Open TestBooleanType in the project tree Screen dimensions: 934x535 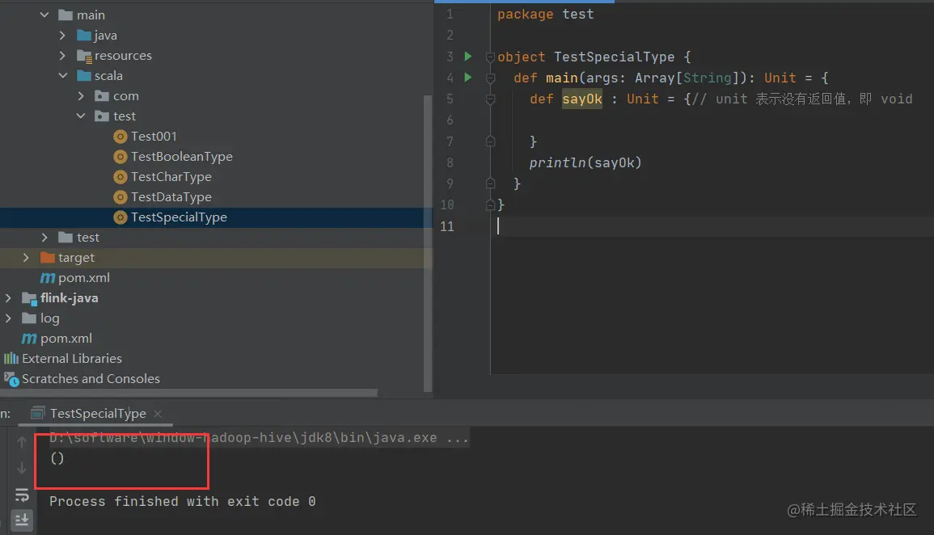click(x=182, y=157)
